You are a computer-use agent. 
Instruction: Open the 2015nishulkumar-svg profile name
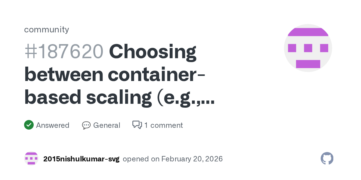[81, 159]
